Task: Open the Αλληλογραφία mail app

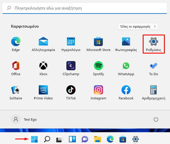Action: tap(43, 44)
